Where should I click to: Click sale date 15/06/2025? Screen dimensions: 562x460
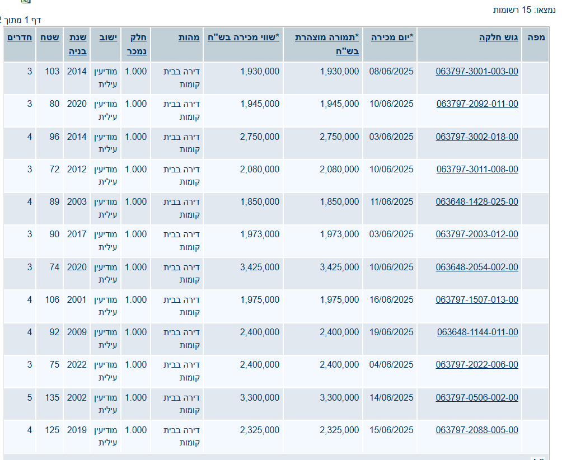point(391,430)
